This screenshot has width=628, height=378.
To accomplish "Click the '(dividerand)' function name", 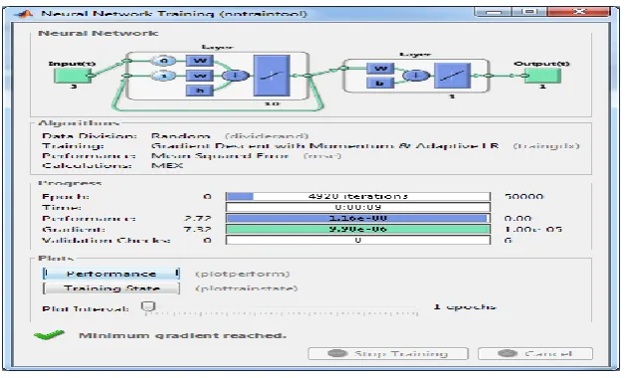I will pos(267,136).
